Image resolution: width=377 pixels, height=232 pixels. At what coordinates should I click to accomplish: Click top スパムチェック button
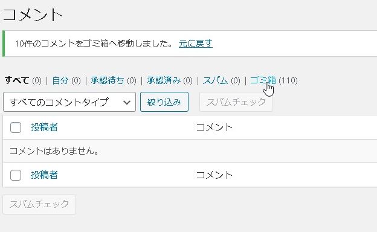point(236,102)
